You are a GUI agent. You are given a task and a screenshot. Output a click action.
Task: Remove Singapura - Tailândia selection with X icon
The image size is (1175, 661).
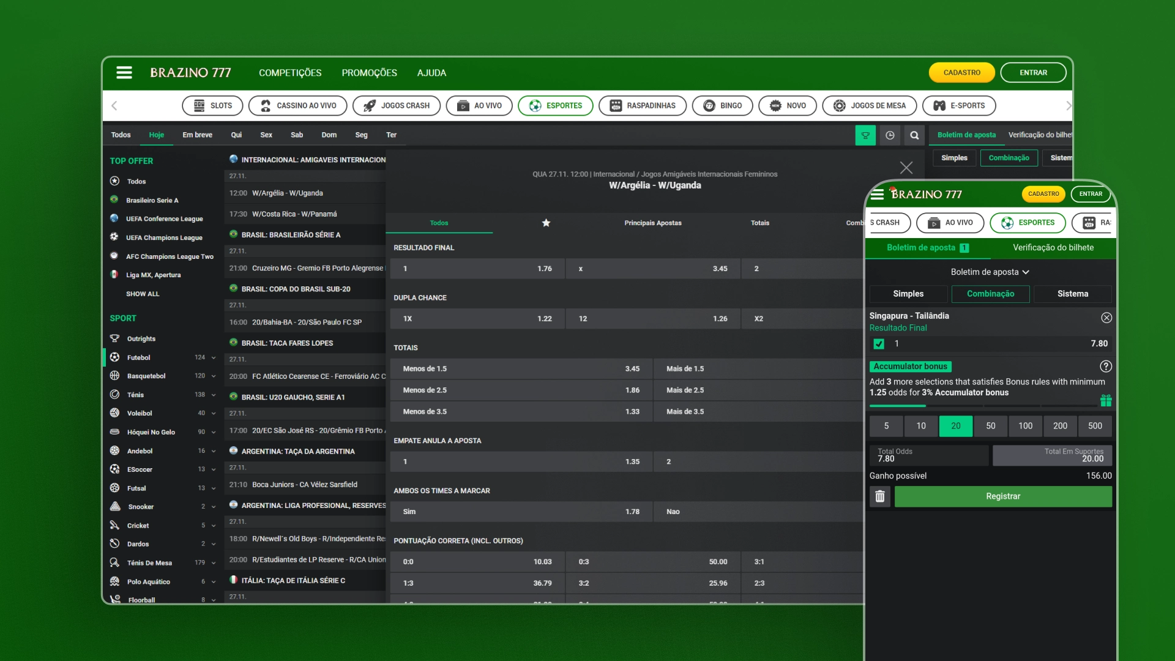click(x=1106, y=318)
